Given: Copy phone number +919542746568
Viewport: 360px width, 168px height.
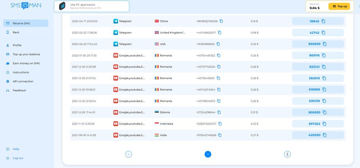Looking at the screenshot, I should (x=220, y=135).
